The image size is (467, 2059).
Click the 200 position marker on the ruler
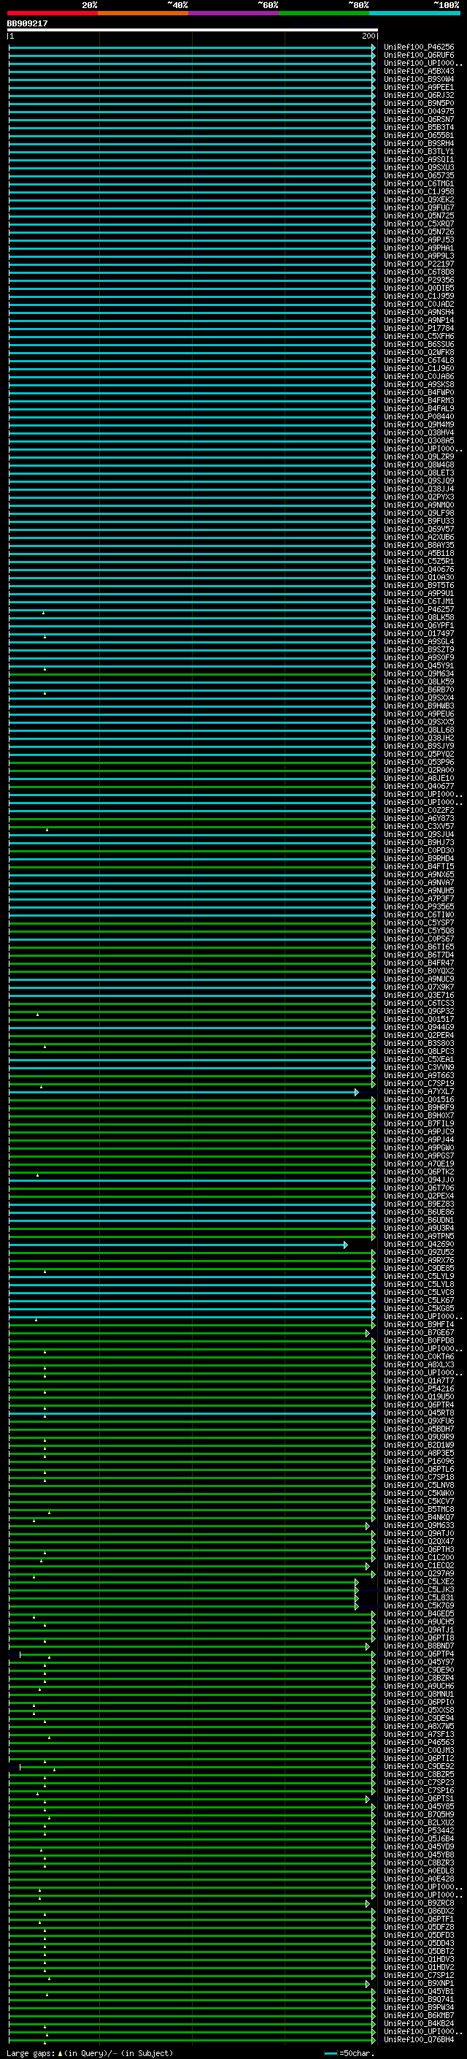tap(368, 37)
